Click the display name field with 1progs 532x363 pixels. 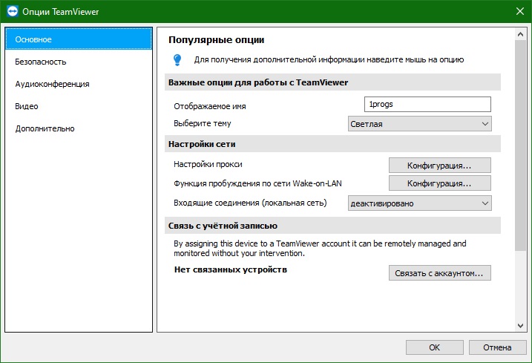427,104
